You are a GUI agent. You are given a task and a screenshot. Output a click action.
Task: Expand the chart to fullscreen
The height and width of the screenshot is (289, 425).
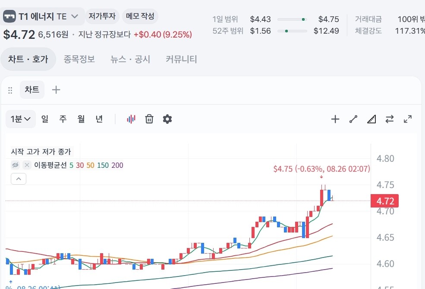(408, 119)
